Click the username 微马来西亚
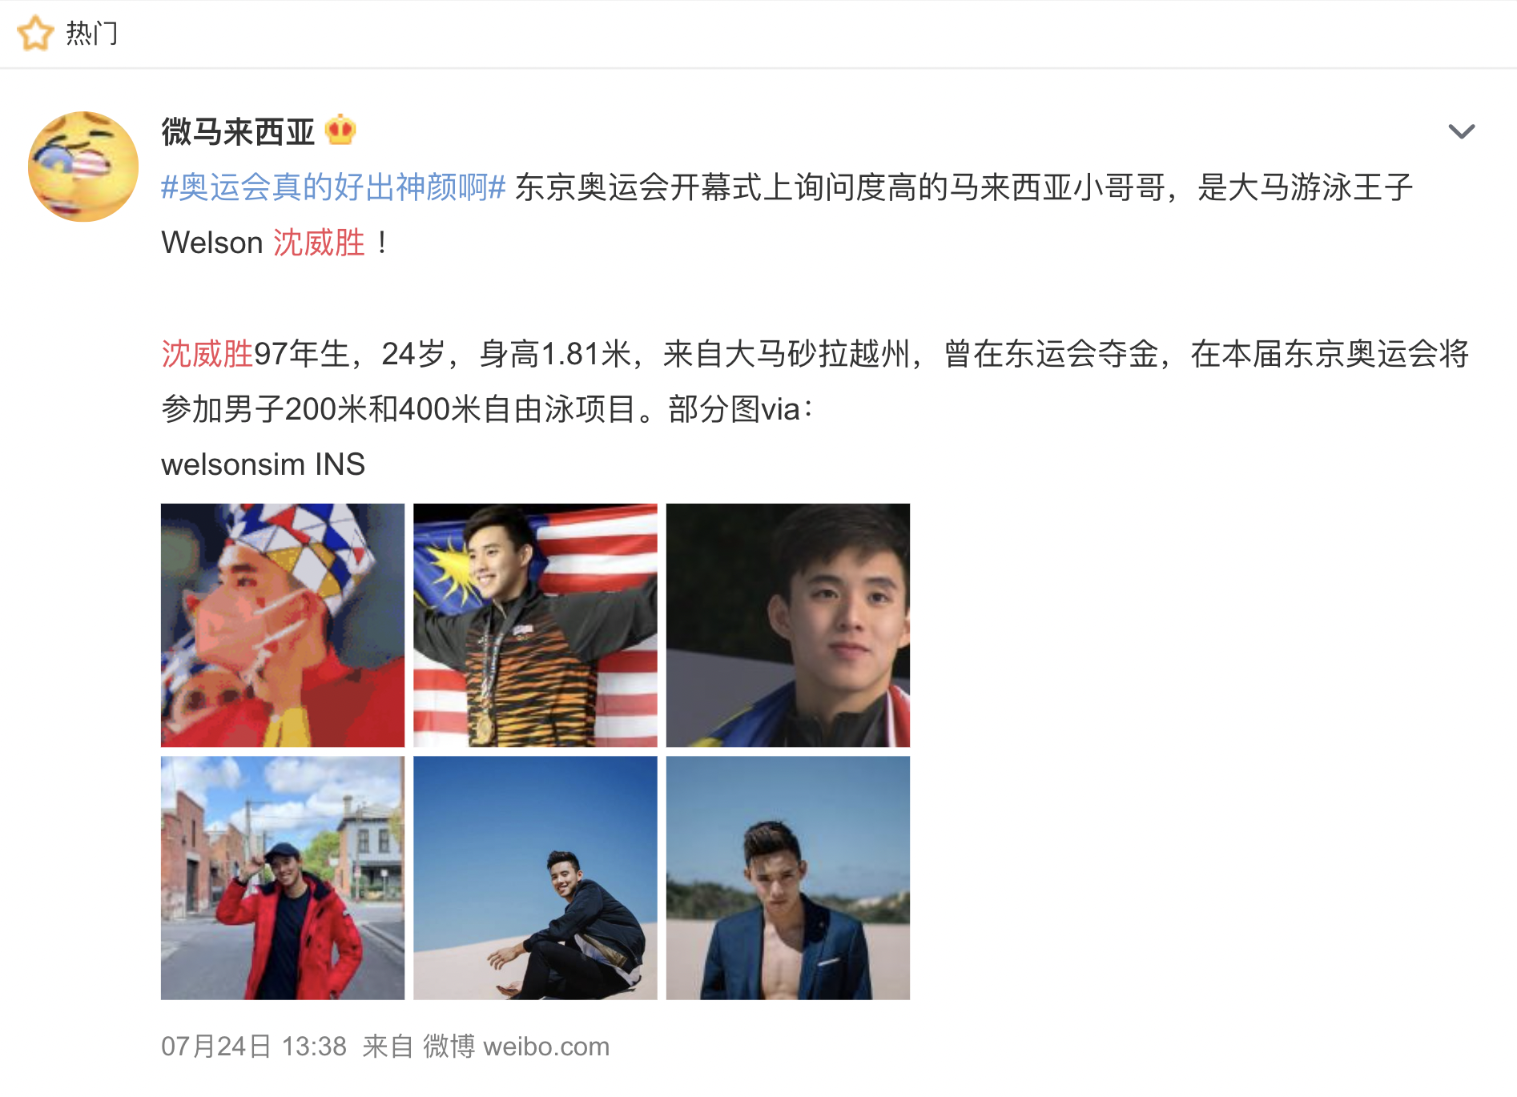Screen dimensions: 1517x1097 (238, 131)
